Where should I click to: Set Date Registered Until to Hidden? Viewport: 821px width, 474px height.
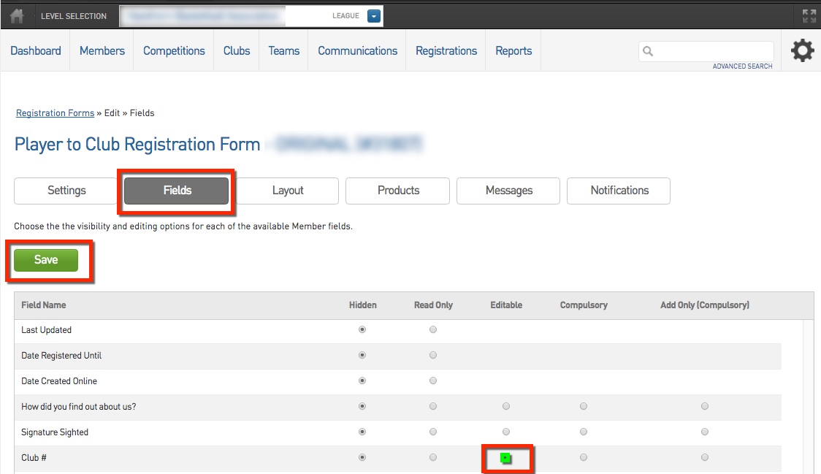pos(362,355)
